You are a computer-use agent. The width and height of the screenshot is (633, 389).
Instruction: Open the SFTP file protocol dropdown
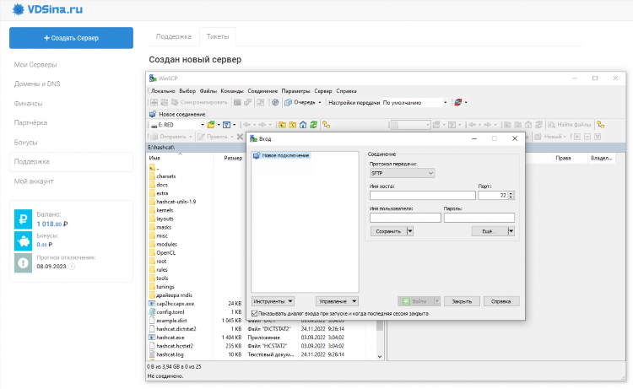[x=402, y=173]
